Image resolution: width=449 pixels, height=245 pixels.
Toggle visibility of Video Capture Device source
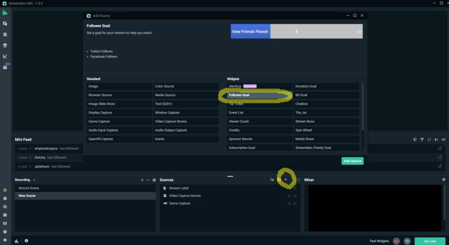[x=295, y=196]
